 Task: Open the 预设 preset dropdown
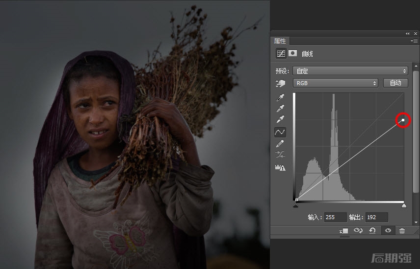[x=350, y=71]
